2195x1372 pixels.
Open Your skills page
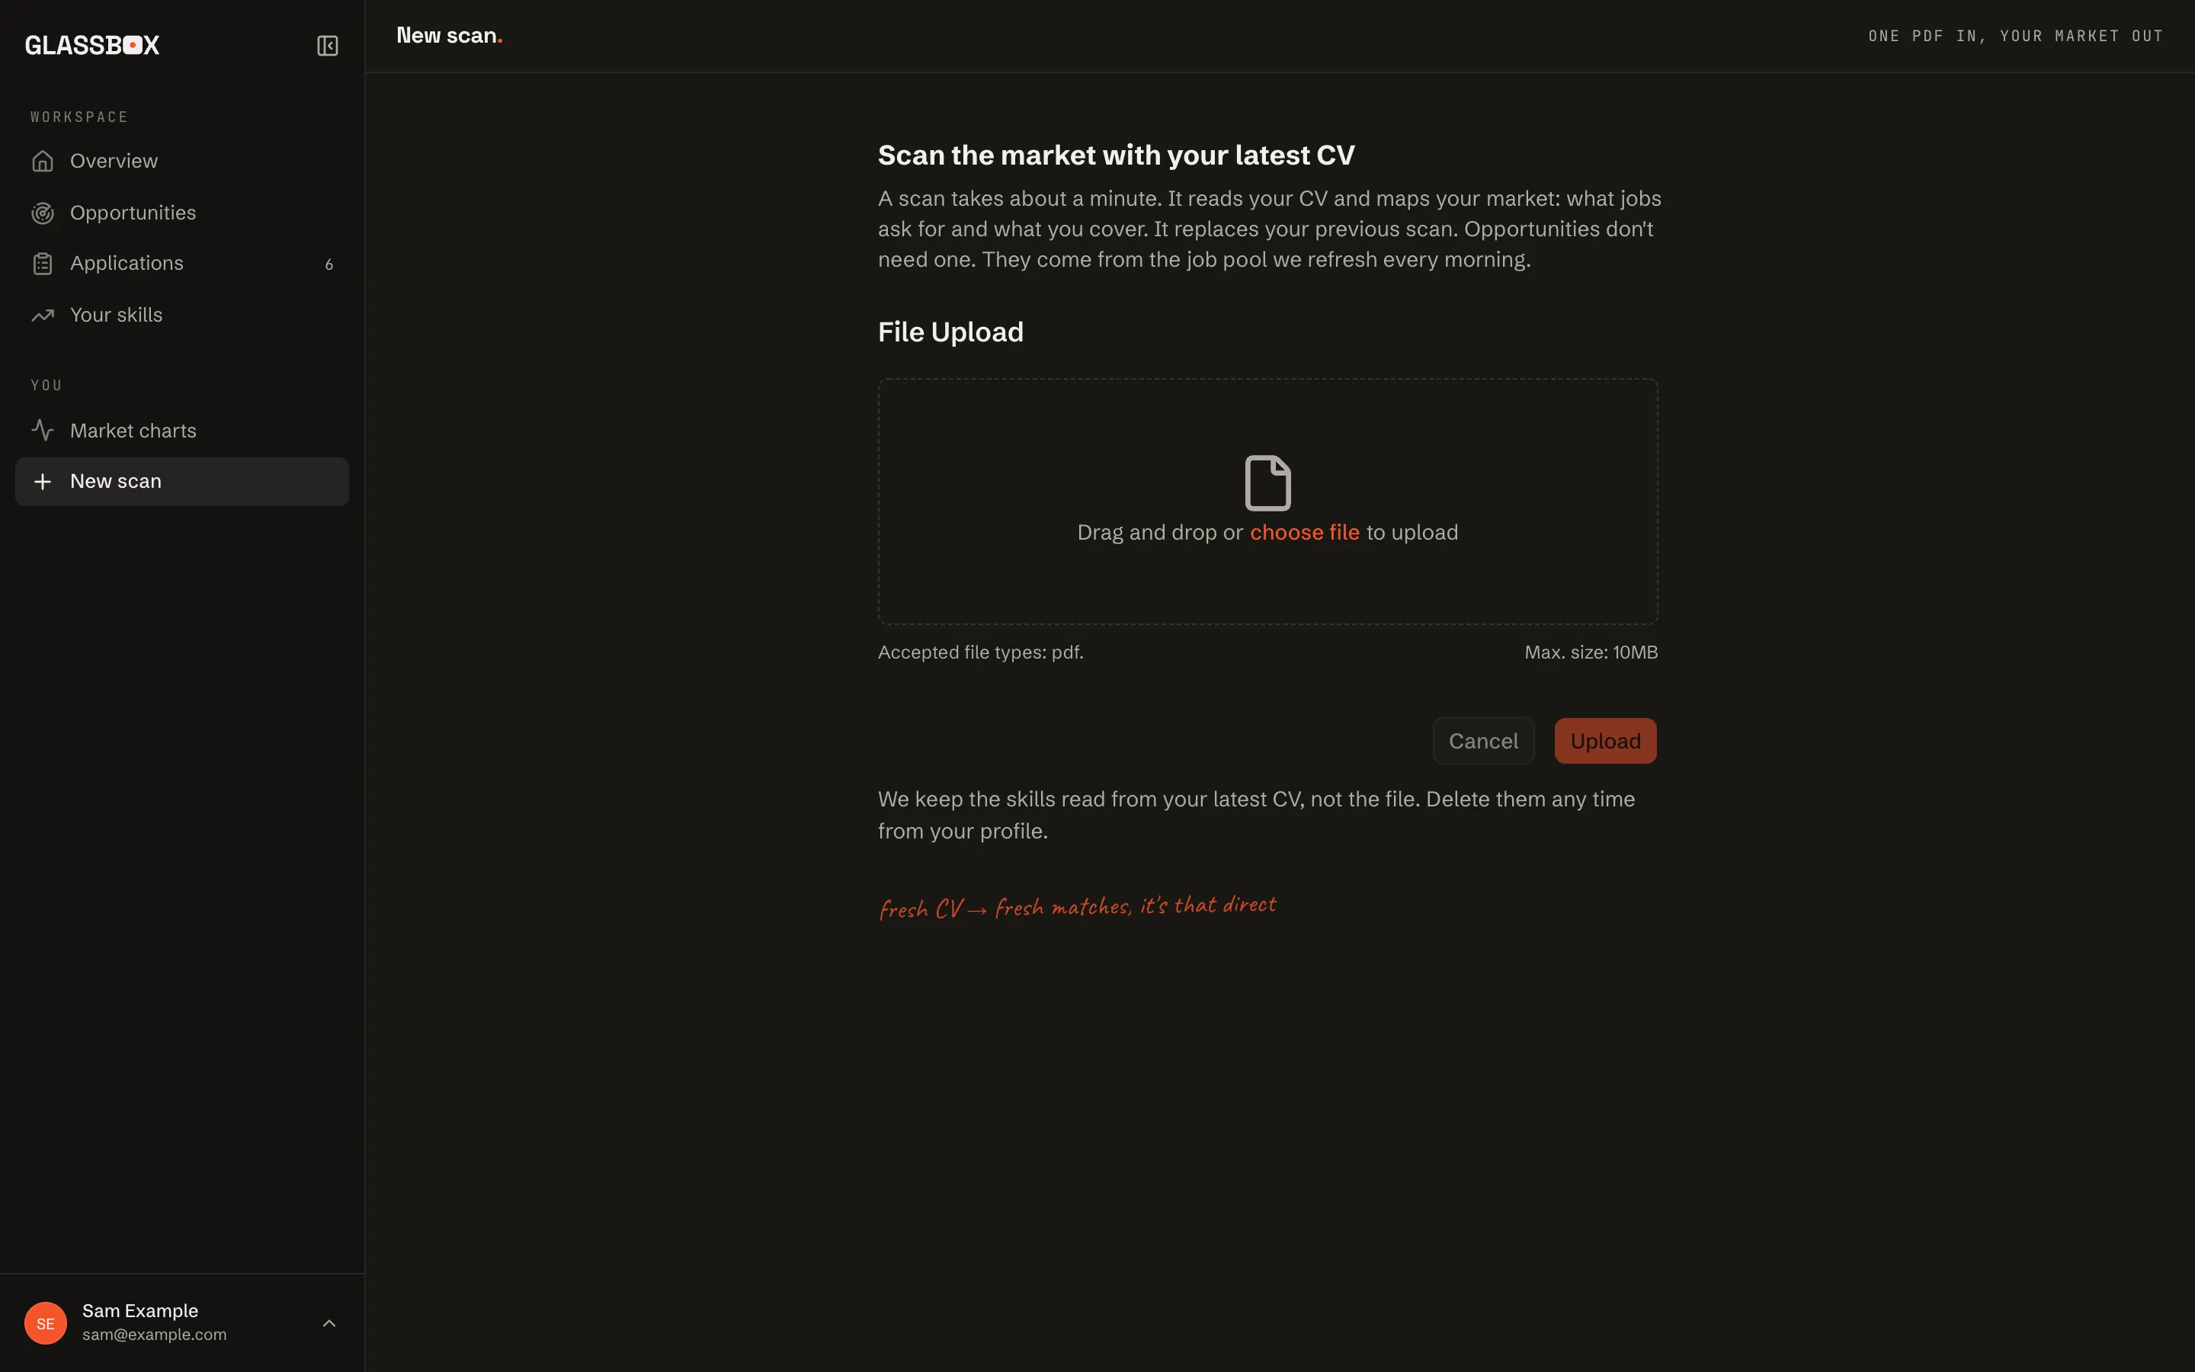[181, 316]
